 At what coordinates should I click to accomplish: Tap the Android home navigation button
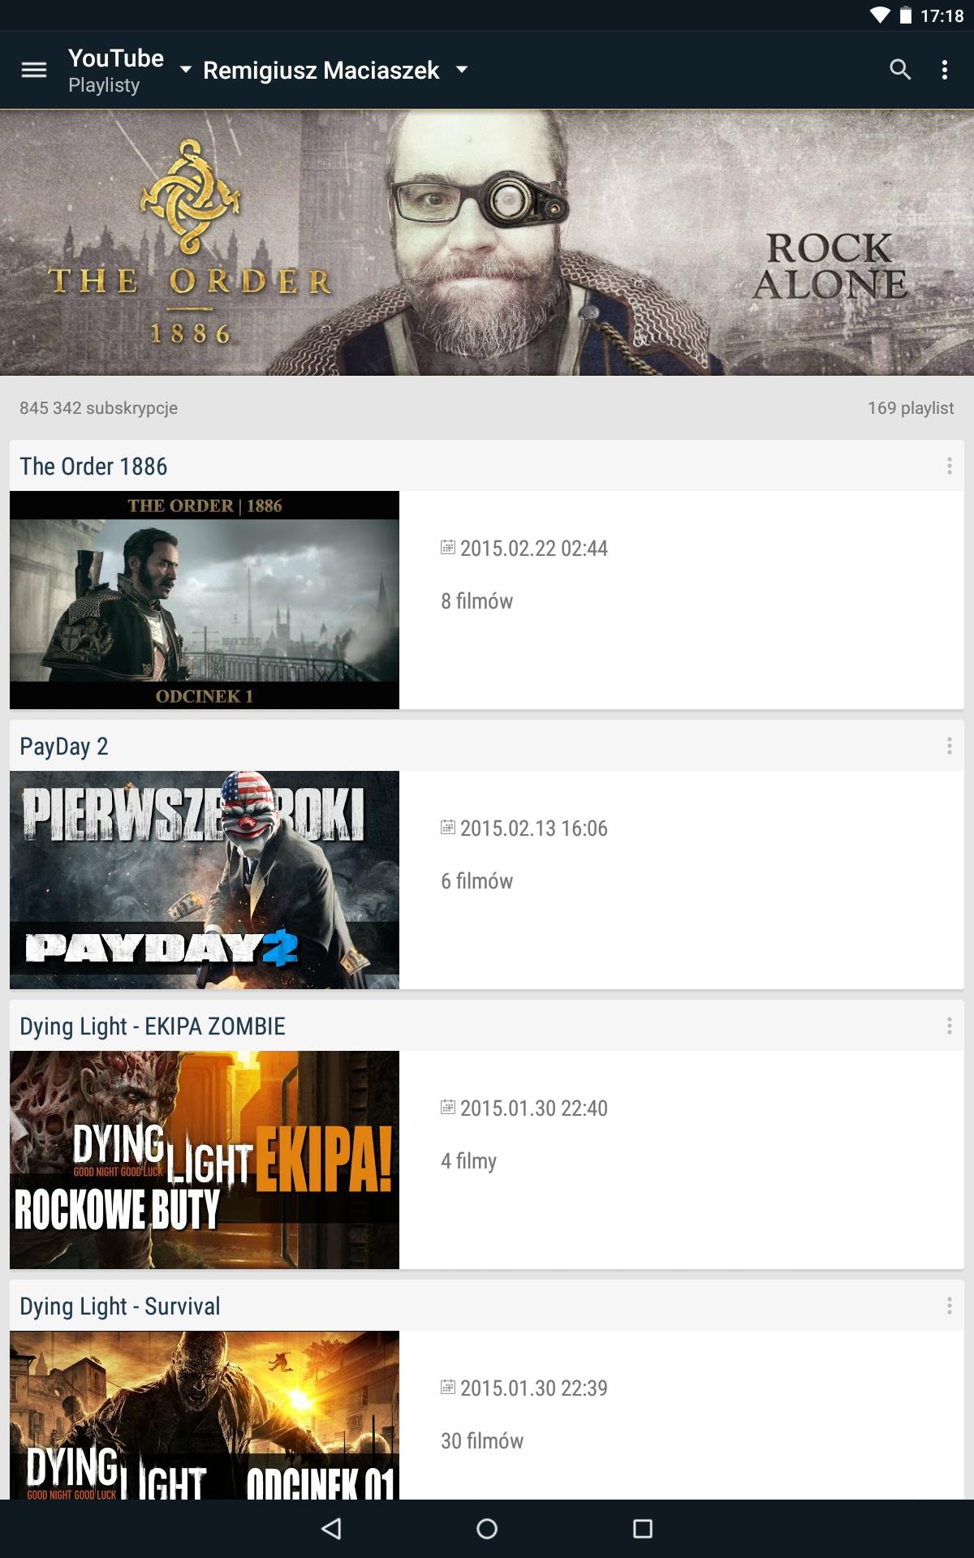point(487,1529)
